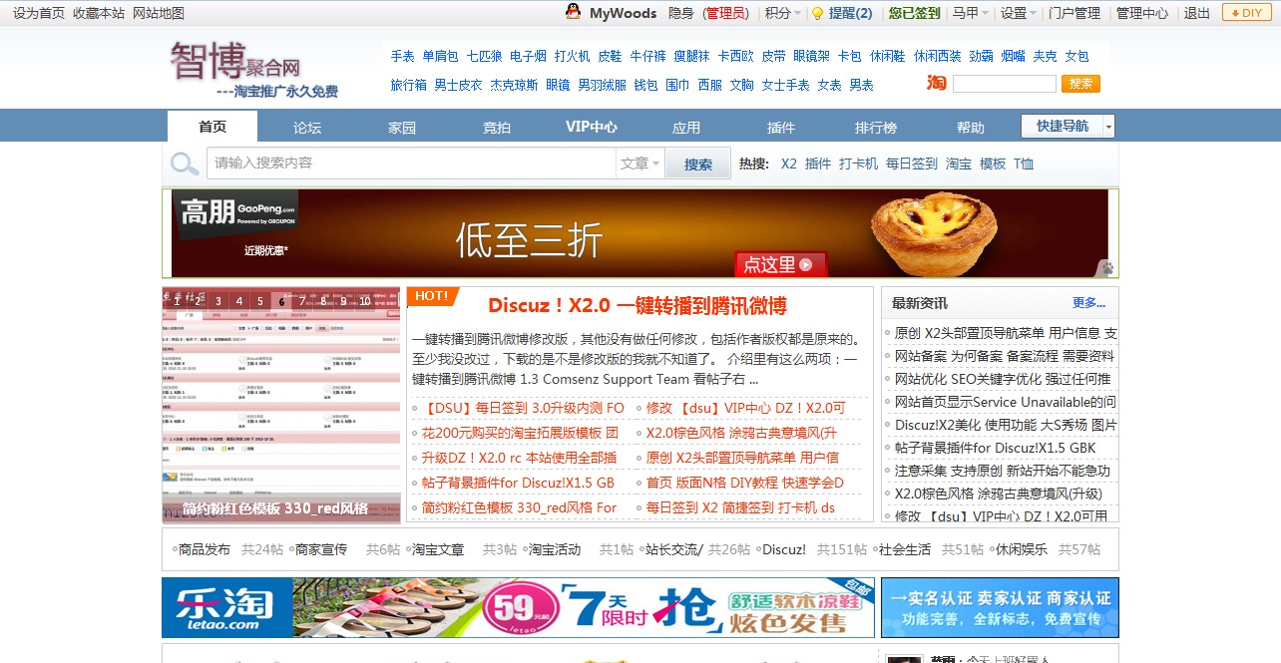This screenshot has height=663, width=1281.
Task: Click the orange Taobao logo icon
Action: (936, 83)
